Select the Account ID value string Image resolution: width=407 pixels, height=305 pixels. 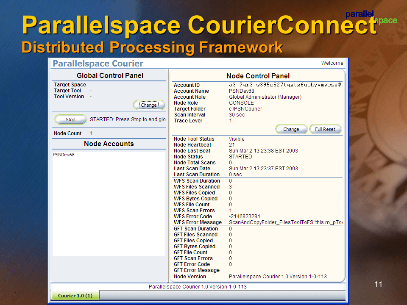click(285, 85)
